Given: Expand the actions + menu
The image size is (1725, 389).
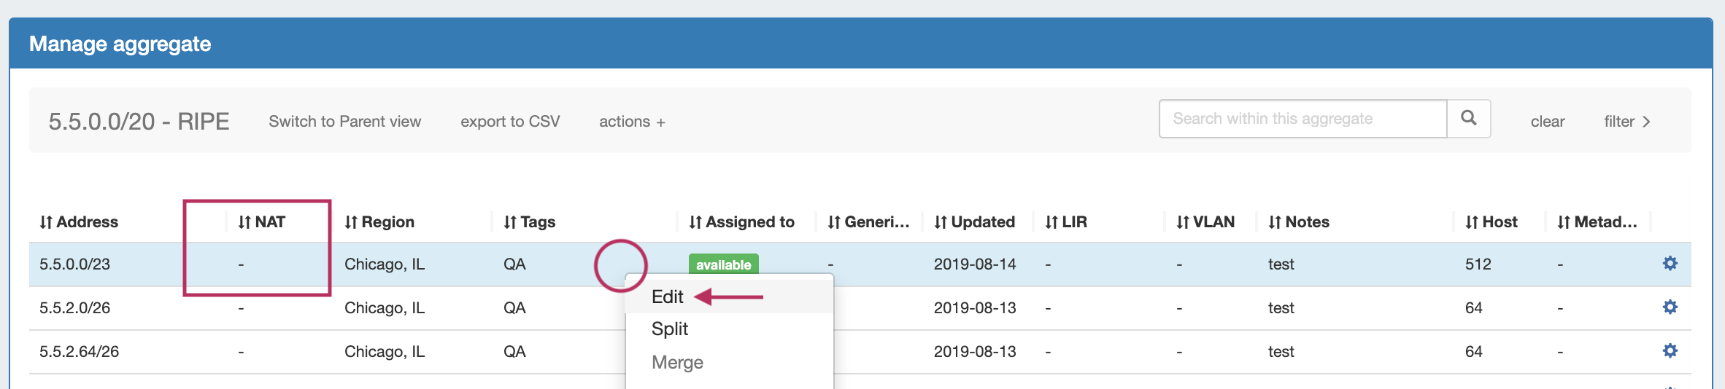Looking at the screenshot, I should click(632, 122).
